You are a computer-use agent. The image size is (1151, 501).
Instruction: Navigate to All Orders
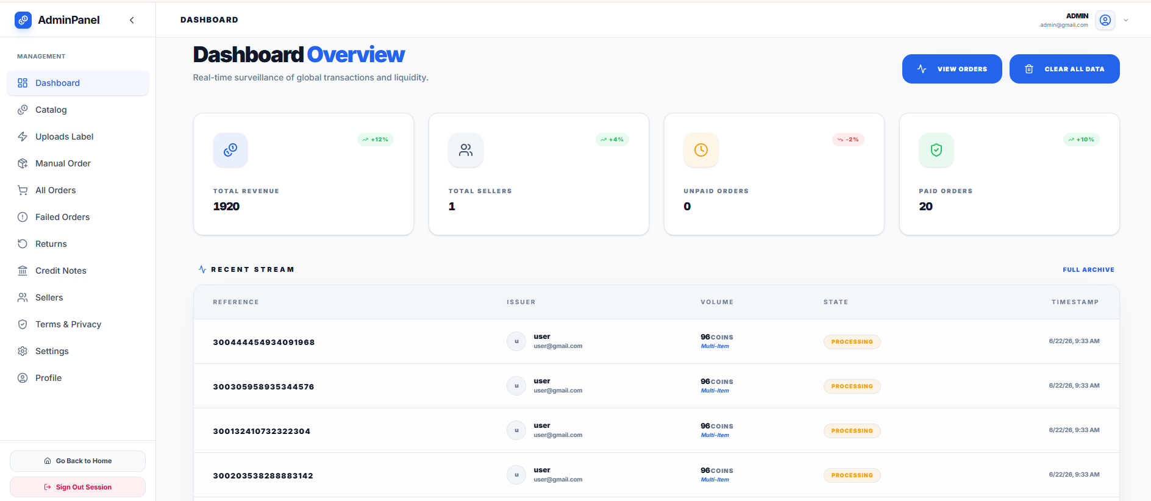[x=77, y=190]
